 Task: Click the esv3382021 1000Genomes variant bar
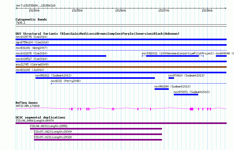(x=173, y=56)
